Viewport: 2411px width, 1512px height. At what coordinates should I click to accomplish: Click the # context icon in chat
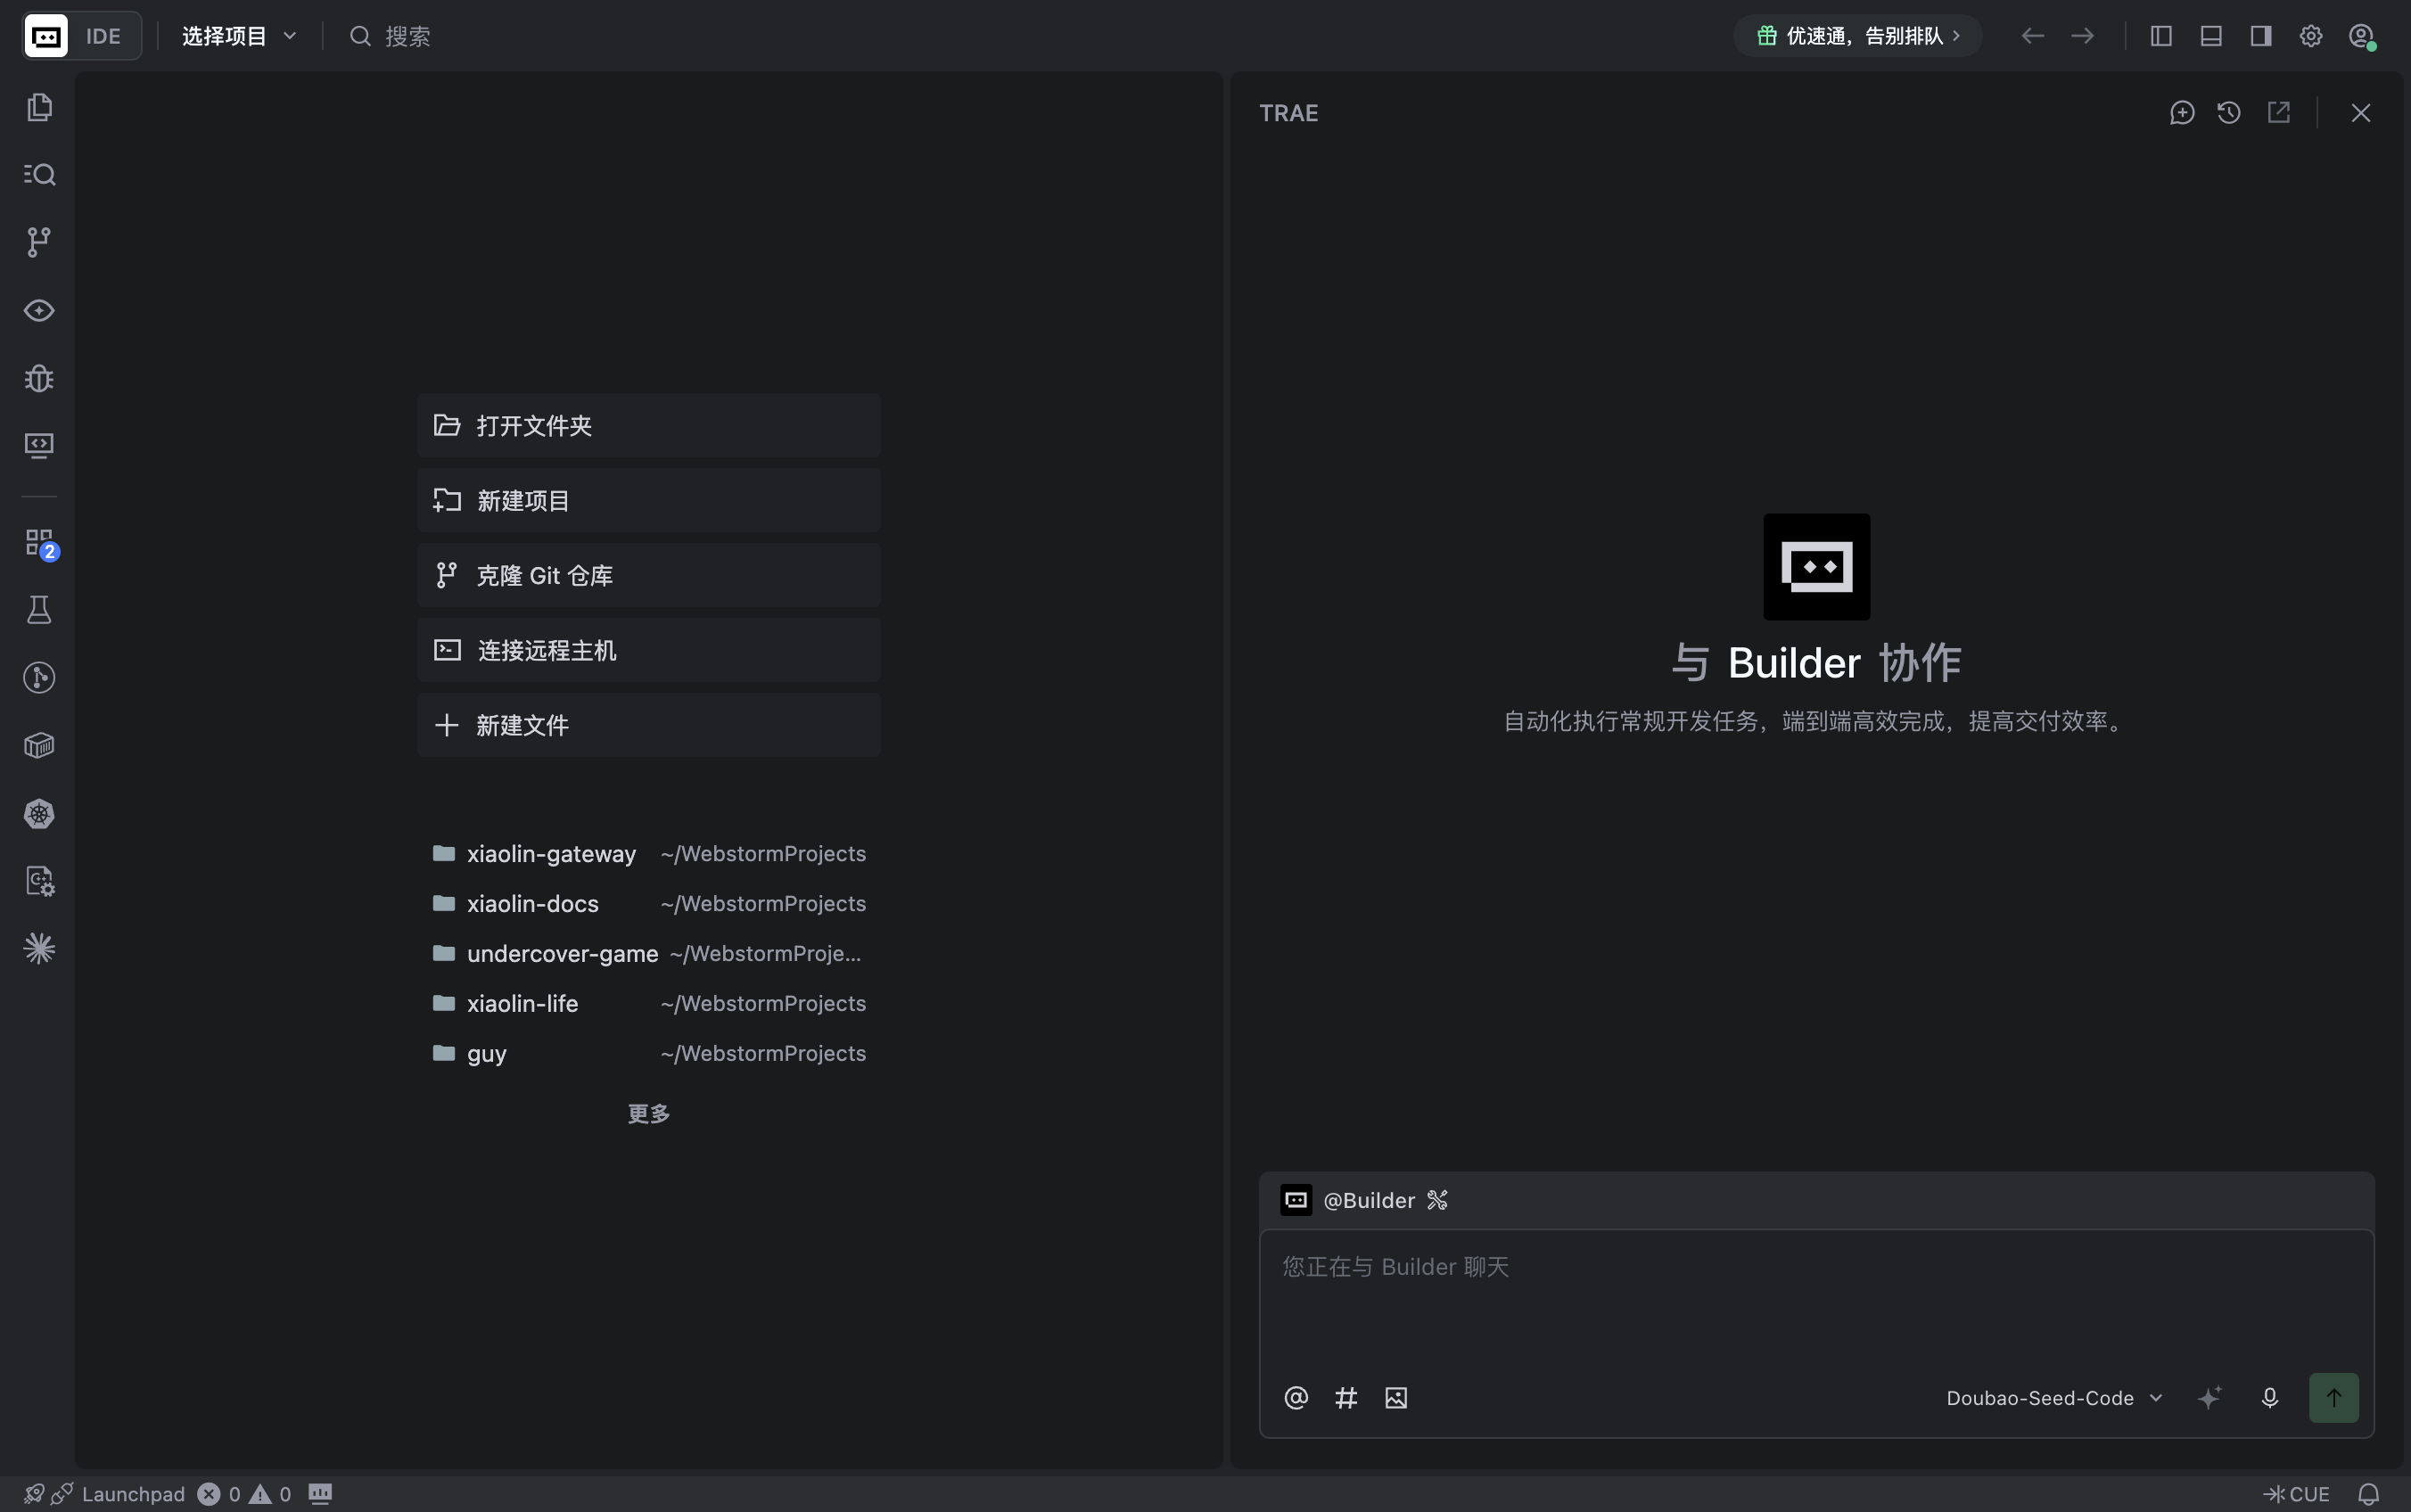pos(1346,1398)
